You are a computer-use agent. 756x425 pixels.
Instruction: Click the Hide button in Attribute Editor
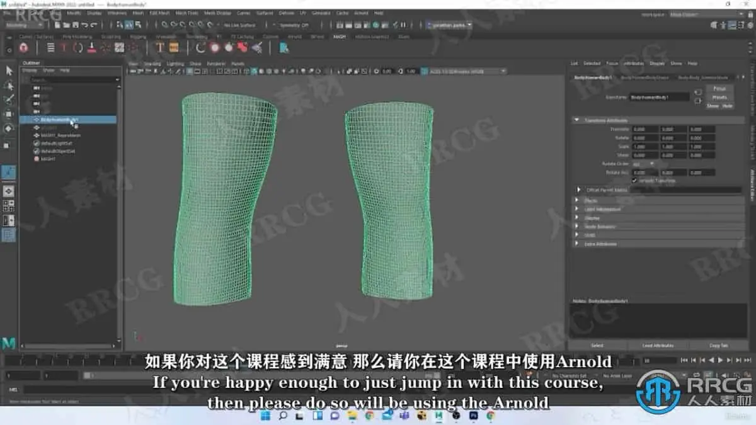click(x=728, y=106)
